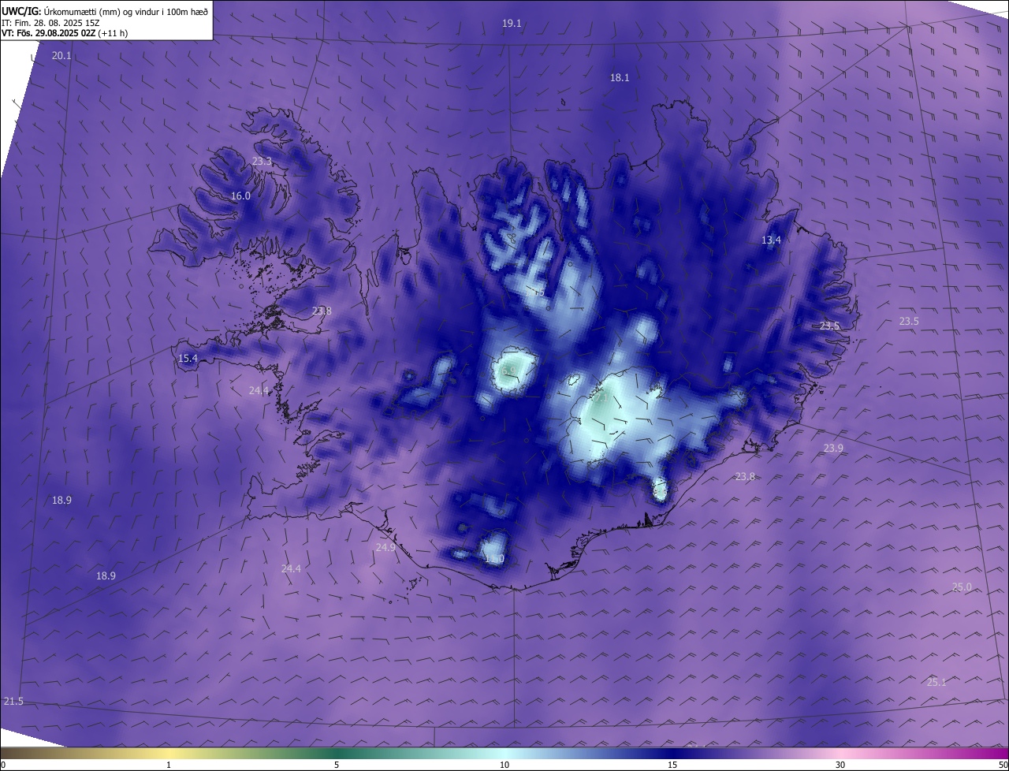Click the colorbar tick label 50
This screenshot has width=1009, height=771.
(x=1003, y=765)
